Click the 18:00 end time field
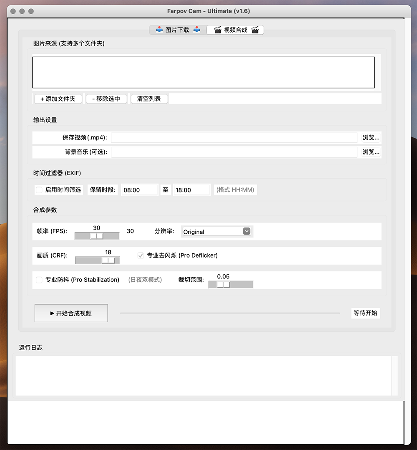The height and width of the screenshot is (450, 417). coord(191,190)
